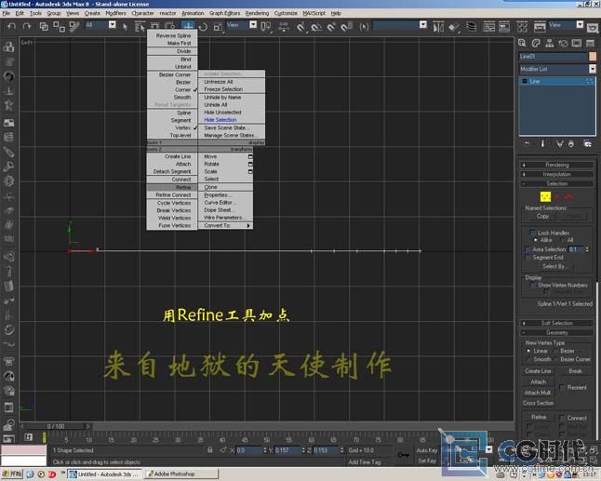
Task: Click the Line01 object color swatch
Action: [593, 57]
